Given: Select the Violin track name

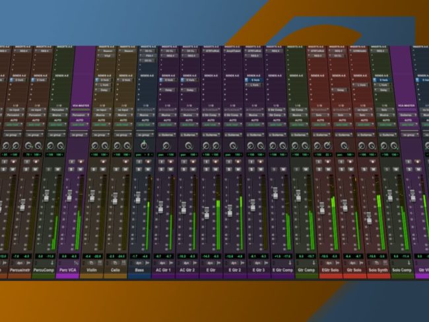Looking at the screenshot, I should tap(92, 270).
